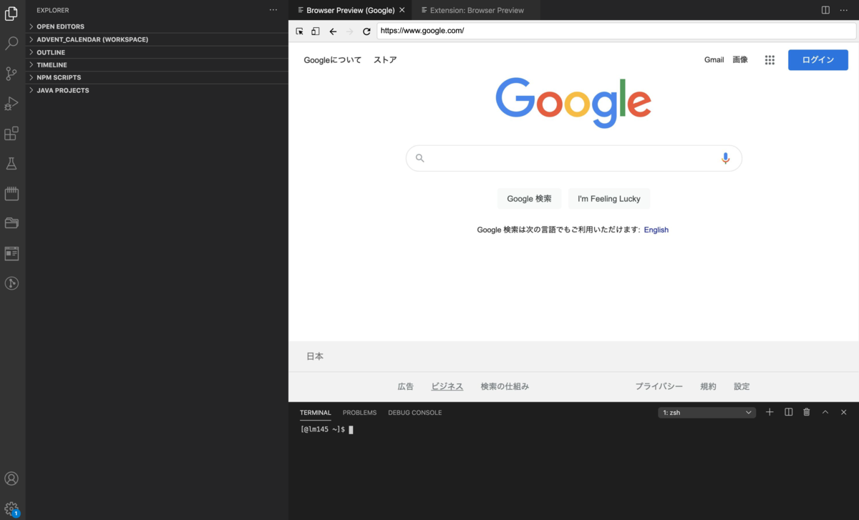
Task: Open the Source Control view
Action: [11, 74]
